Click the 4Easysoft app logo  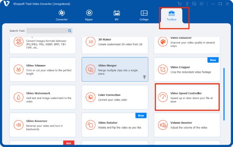[6, 3]
